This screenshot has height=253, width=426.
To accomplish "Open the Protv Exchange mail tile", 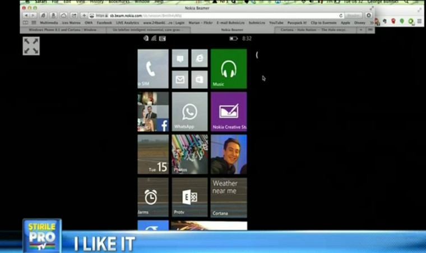I will click(189, 197).
